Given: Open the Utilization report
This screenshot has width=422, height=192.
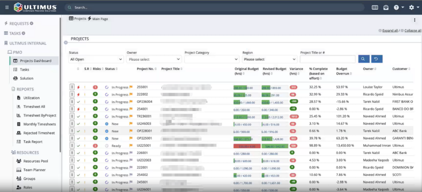Looking at the screenshot, I should pyautogui.click(x=31, y=98).
